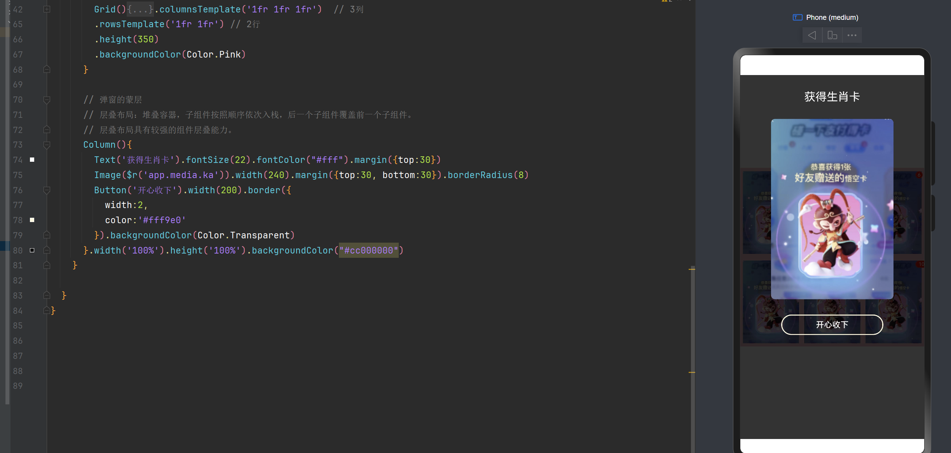Viewport: 951px width, 453px height.
Task: Click the fold end marker on line 84
Action: click(x=47, y=311)
